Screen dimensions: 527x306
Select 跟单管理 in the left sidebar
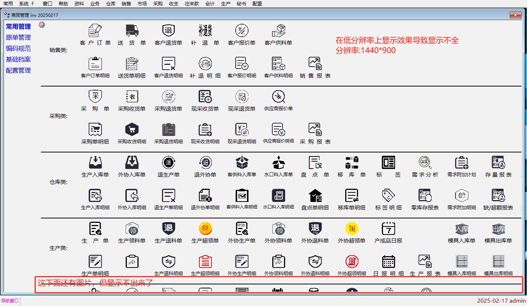coord(18,37)
